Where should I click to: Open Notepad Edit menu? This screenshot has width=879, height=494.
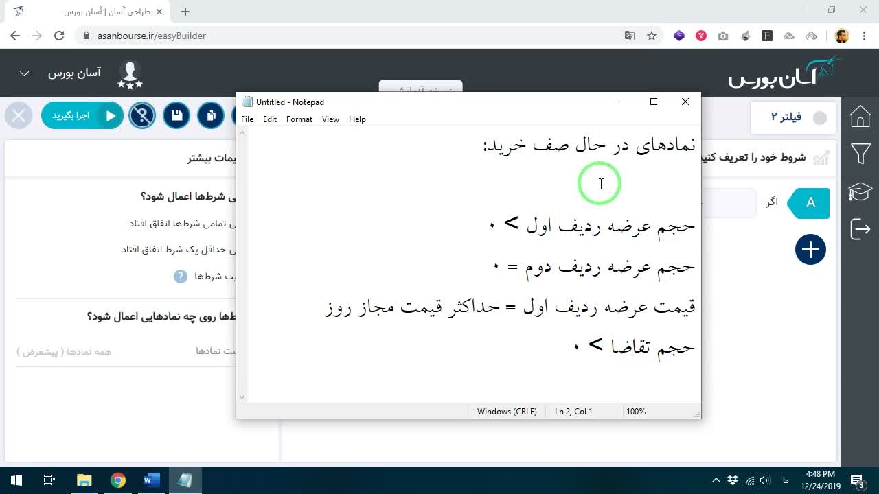(x=270, y=119)
